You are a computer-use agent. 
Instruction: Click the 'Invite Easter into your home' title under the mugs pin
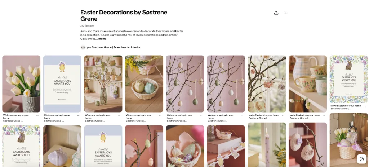tap(305, 115)
